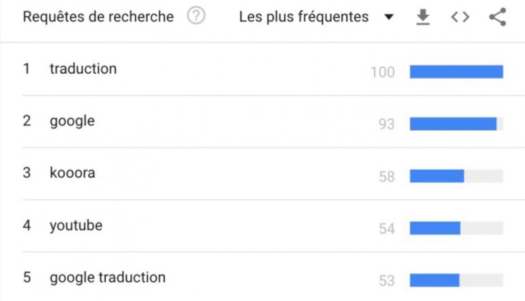Click rank number 3 in the list
This screenshot has height=301, width=525.
27,174
